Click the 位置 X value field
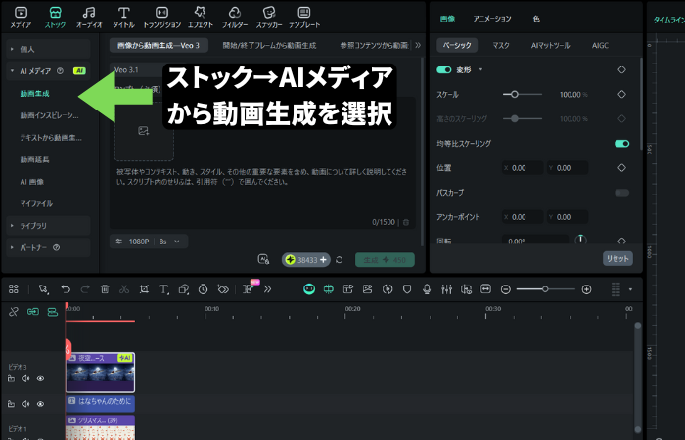 click(523, 168)
